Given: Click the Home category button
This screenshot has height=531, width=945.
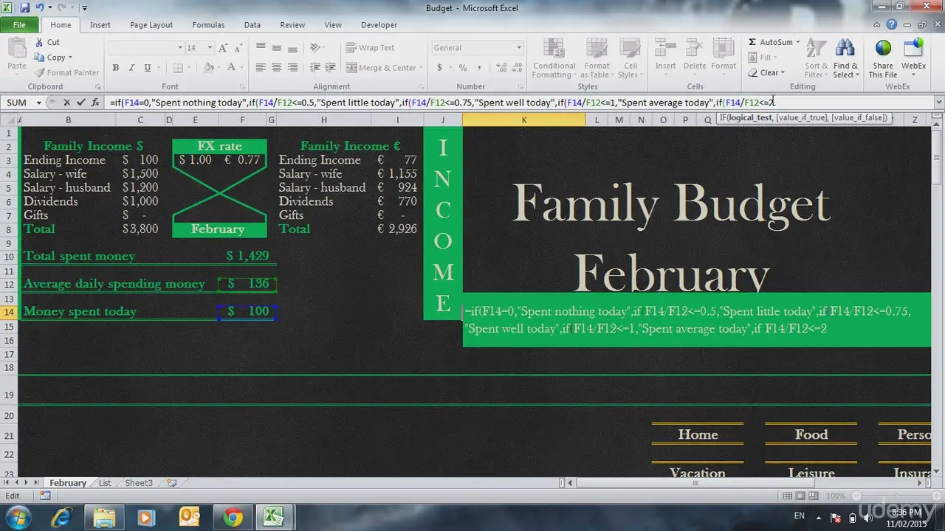Looking at the screenshot, I should (698, 434).
